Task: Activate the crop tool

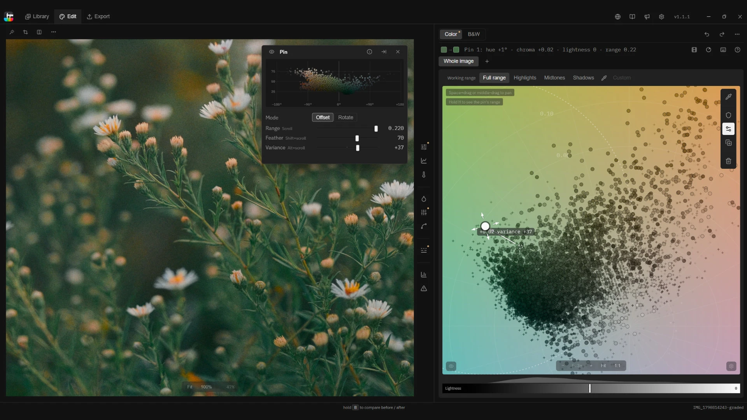Action: 25,32
